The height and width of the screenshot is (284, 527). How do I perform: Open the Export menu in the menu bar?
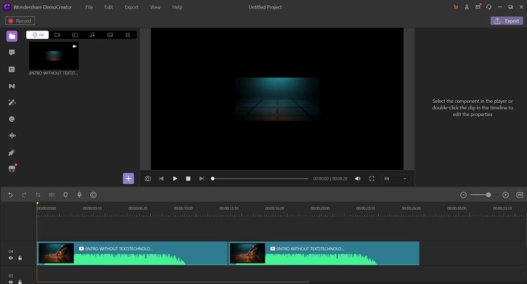[x=131, y=7]
